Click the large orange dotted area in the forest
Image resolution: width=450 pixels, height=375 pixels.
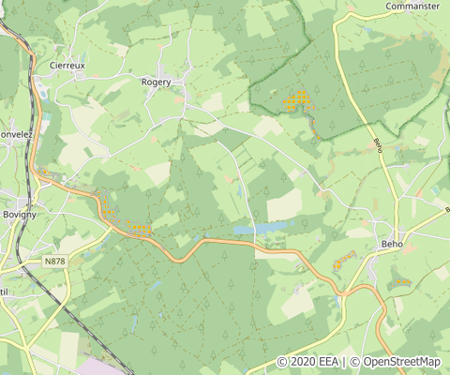298,100
